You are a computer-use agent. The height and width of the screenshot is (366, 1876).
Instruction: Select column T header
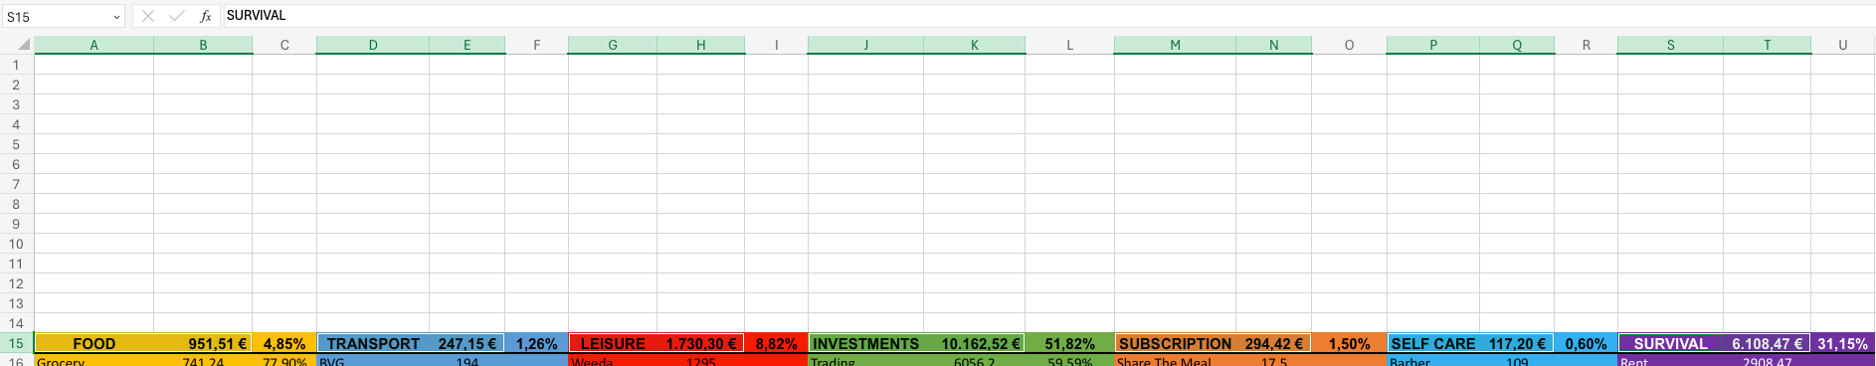(1768, 45)
